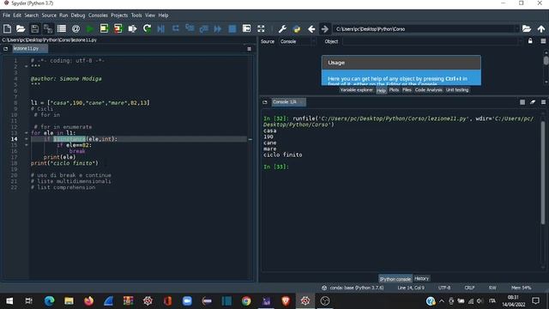Run the file with green play button
549x309 pixels.
point(90,28)
